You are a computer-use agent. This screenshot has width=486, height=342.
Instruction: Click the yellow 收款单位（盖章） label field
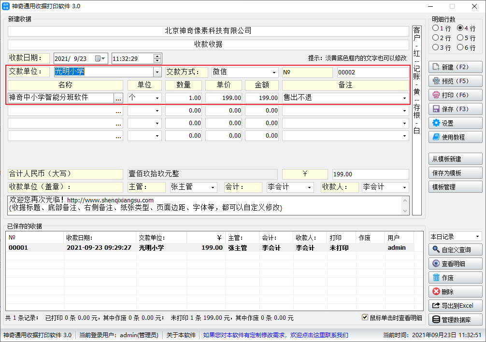(x=65, y=187)
